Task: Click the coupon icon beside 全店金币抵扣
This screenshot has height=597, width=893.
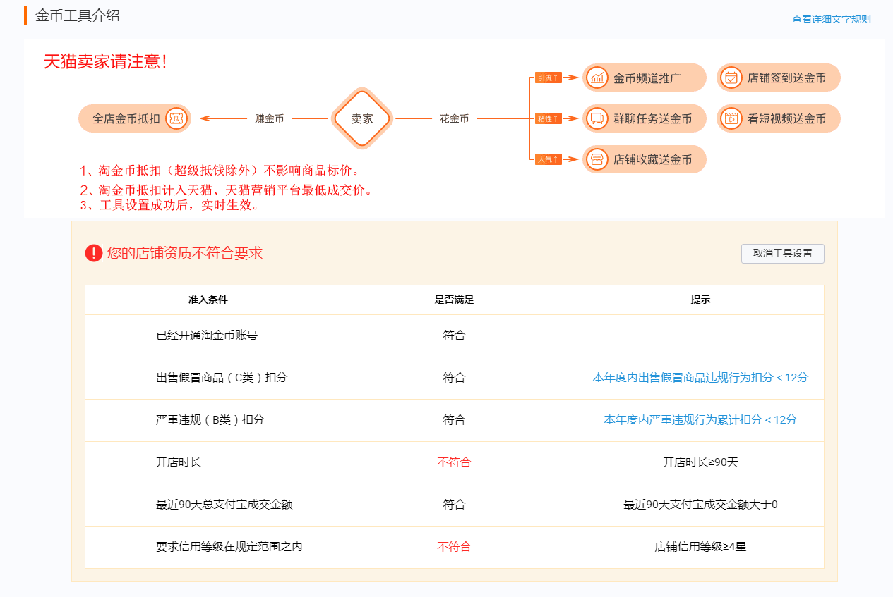Action: (177, 118)
